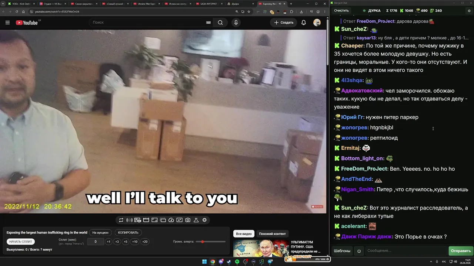Open YouTube notifications bell
The image size is (474, 266).
click(x=304, y=23)
